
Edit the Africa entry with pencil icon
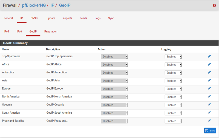point(209,64)
